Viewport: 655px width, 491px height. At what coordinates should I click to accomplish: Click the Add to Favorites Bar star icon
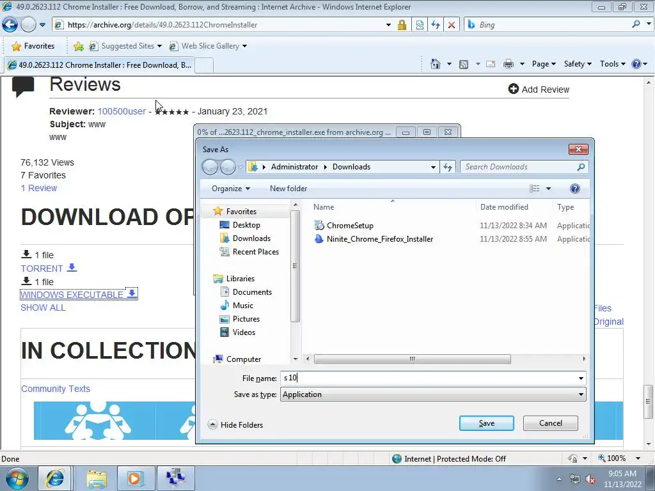(x=79, y=46)
